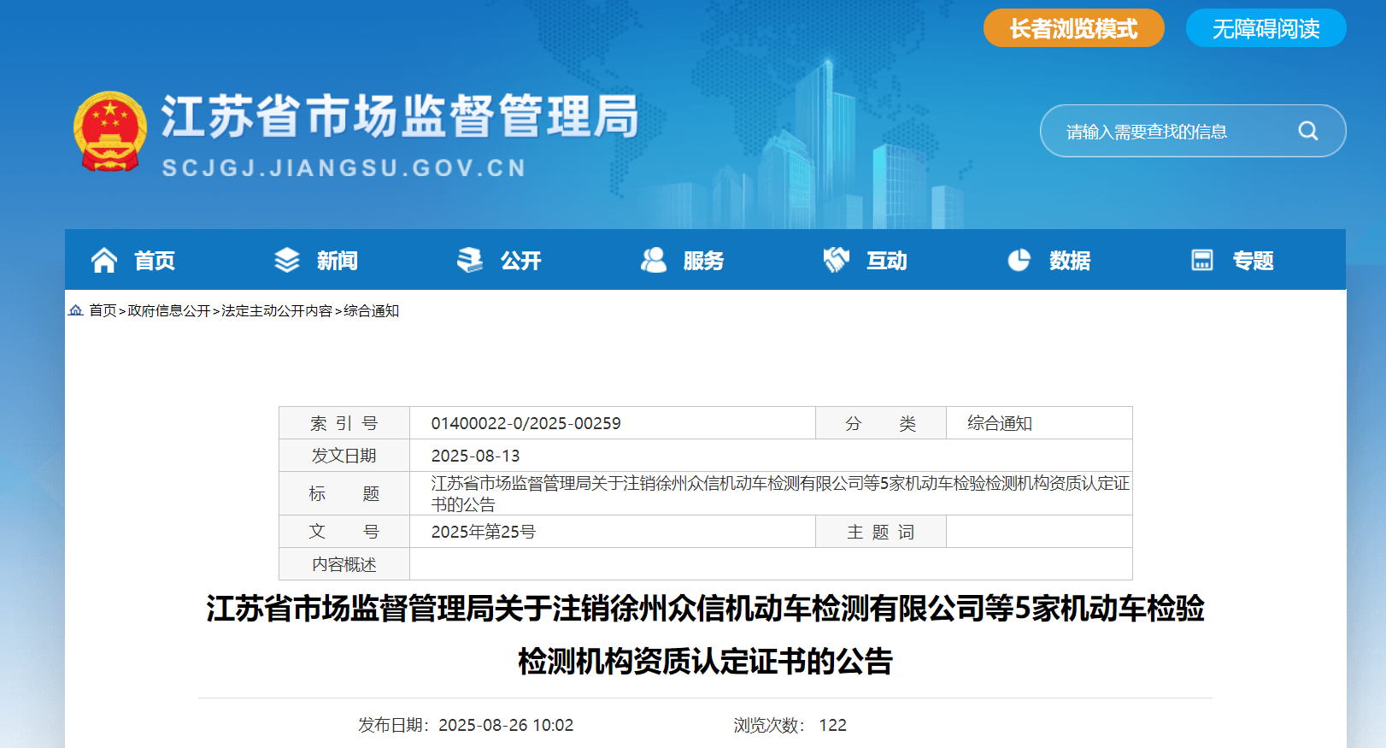
Task: Open the 首页 navigation tab
Action: (x=155, y=261)
